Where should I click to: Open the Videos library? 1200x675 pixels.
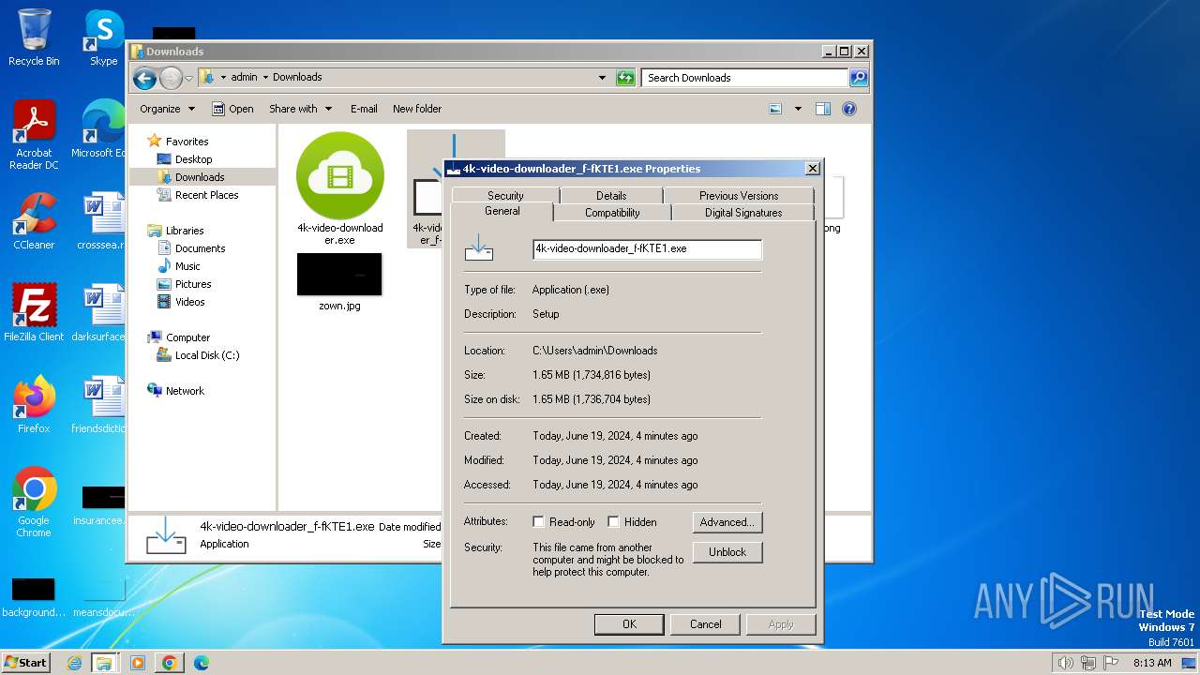pos(189,302)
